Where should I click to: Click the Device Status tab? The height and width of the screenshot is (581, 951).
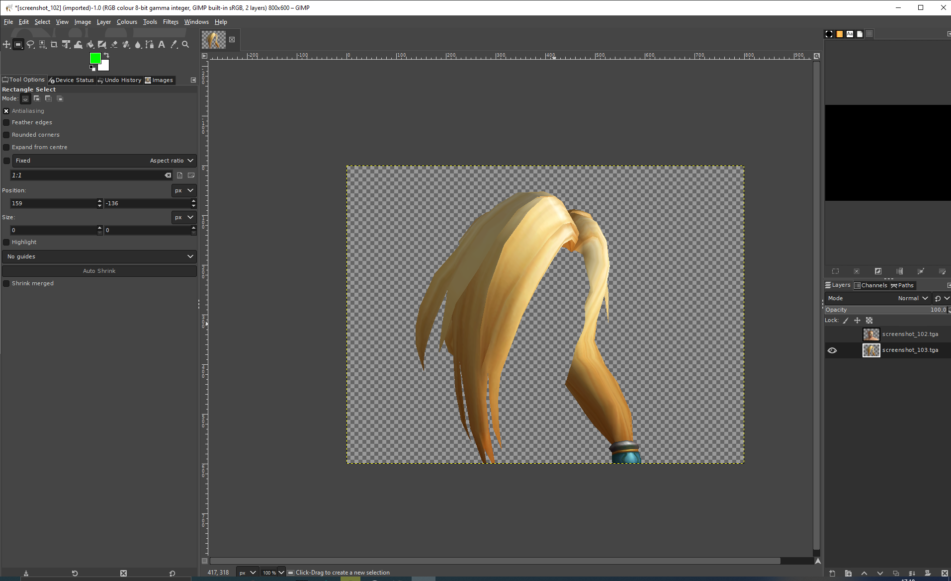click(71, 80)
